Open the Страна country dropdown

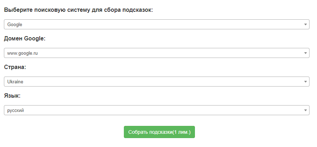[156, 82]
